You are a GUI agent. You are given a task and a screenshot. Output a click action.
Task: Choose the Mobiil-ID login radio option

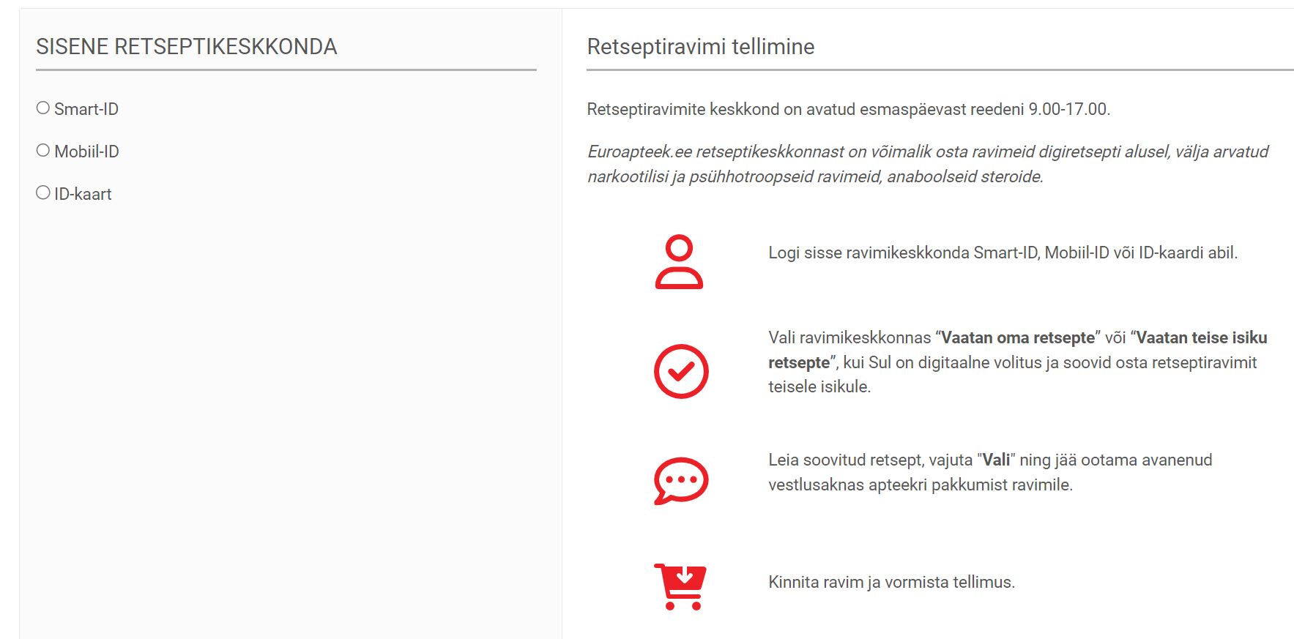(x=43, y=151)
